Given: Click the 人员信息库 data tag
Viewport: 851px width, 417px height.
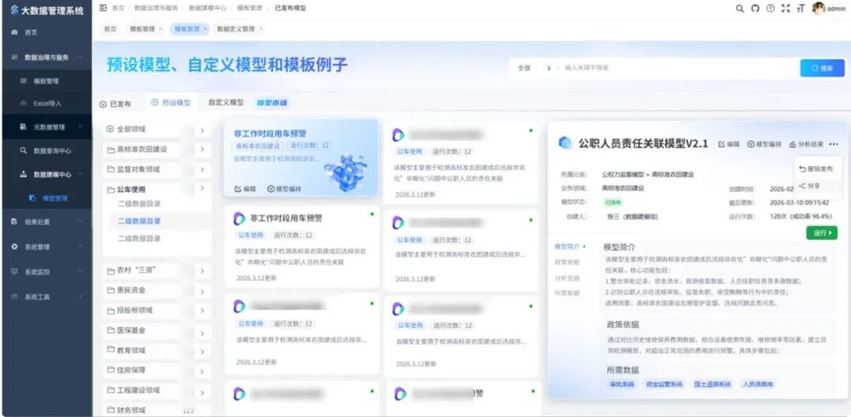Looking at the screenshot, I should (758, 385).
